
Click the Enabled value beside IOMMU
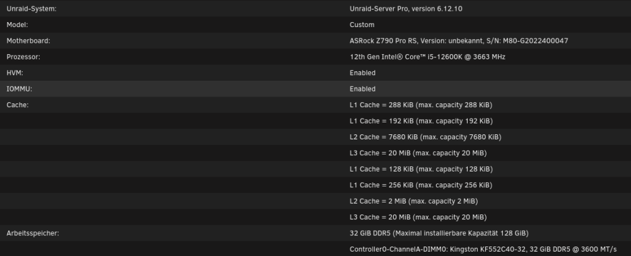coord(363,89)
